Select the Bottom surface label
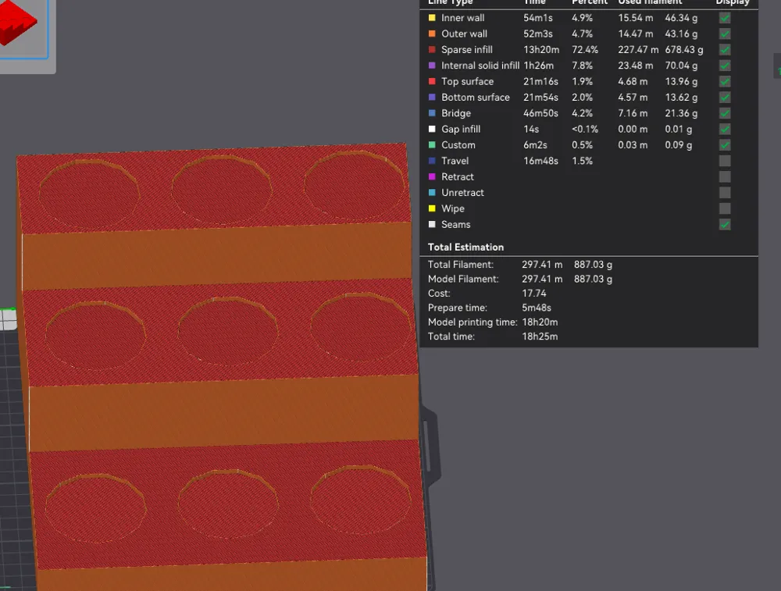This screenshot has height=591, width=781. 475,98
